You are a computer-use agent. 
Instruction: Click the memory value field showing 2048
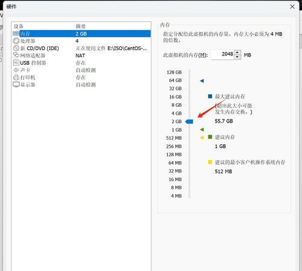223,54
